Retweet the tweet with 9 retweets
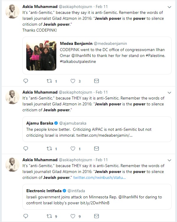 (49, 216)
